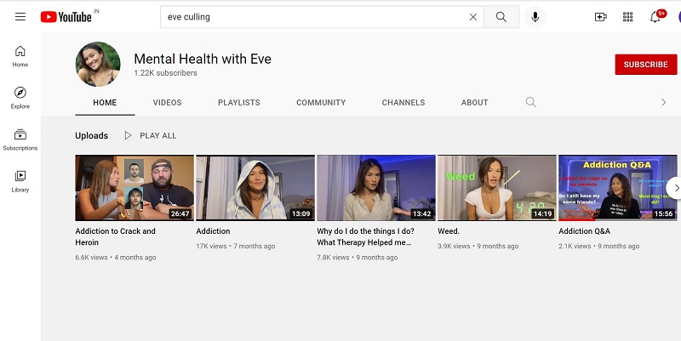Click the channel avatar picture

(x=98, y=65)
